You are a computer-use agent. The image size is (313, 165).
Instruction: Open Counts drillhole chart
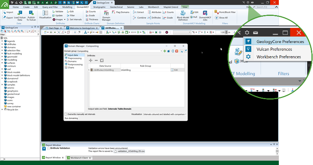(91, 12)
